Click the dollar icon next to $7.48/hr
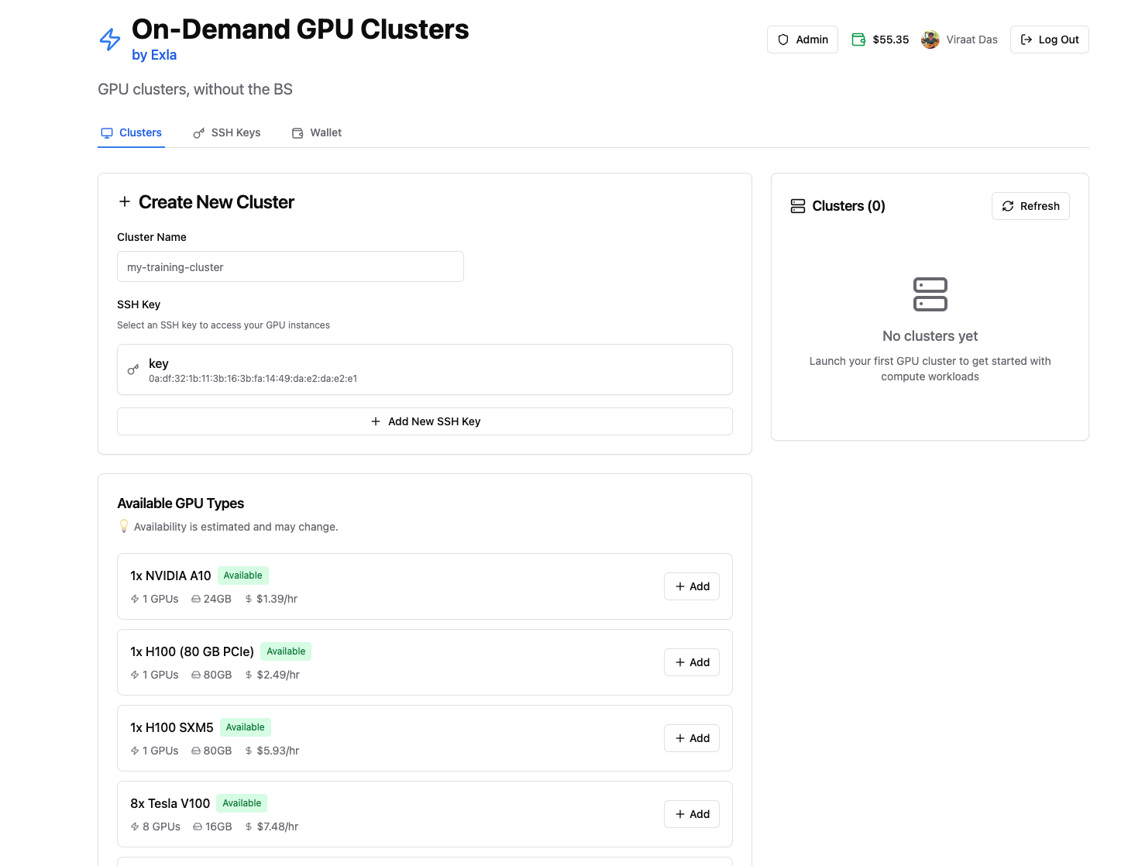 249,826
